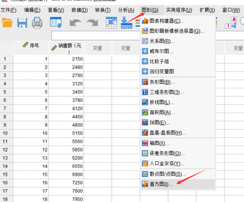Click sales cell with value 3120
Viewport: 244px width, 202px height.
pos(66,84)
